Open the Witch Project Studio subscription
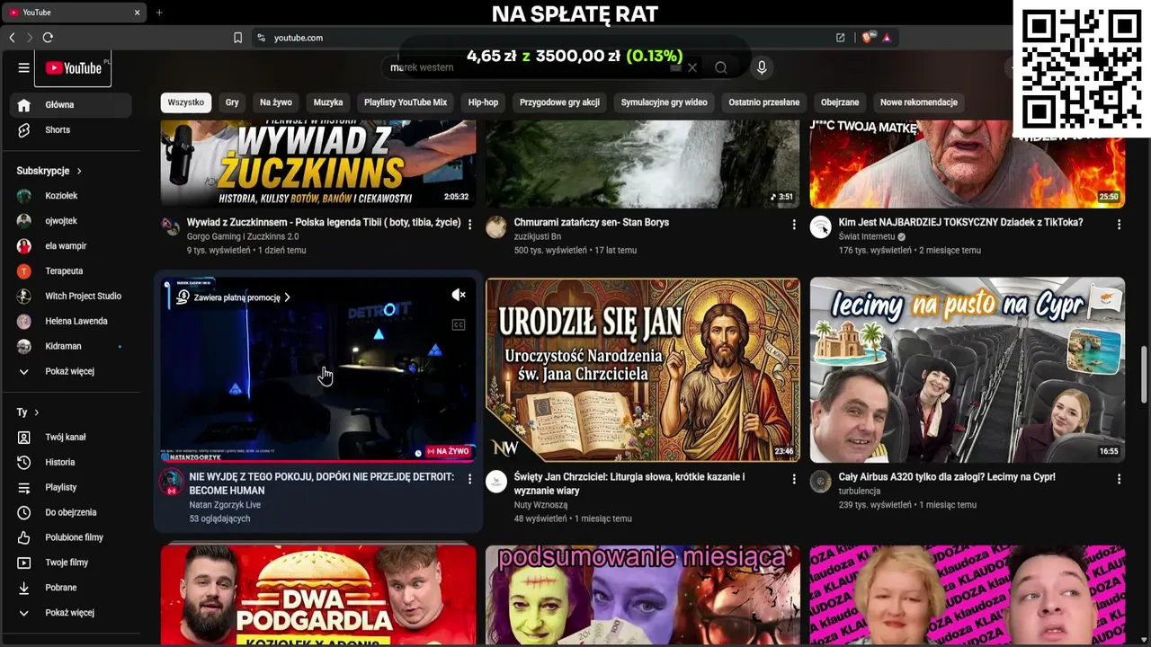This screenshot has width=1151, height=647. [x=71, y=297]
